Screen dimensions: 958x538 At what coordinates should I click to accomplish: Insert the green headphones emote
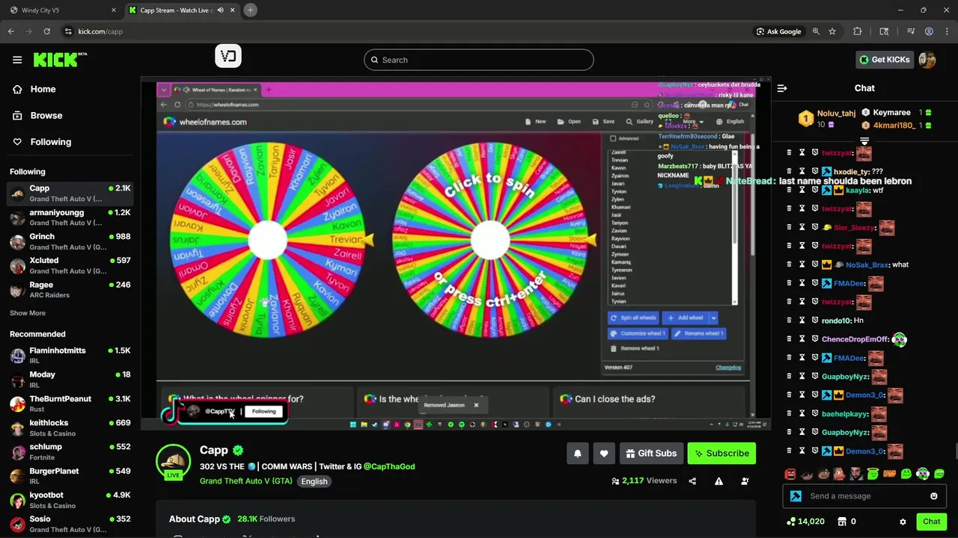tap(923, 474)
